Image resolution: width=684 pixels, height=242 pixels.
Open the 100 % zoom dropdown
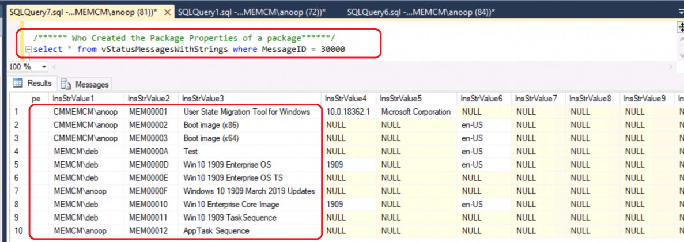44,67
